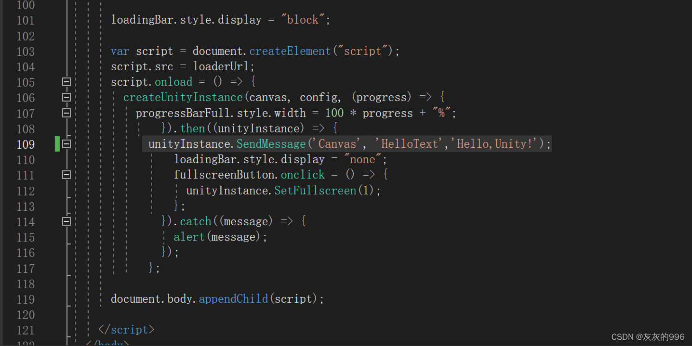This screenshot has width=692, height=346.
Task: Click the config argument on line 106
Action: (x=319, y=97)
